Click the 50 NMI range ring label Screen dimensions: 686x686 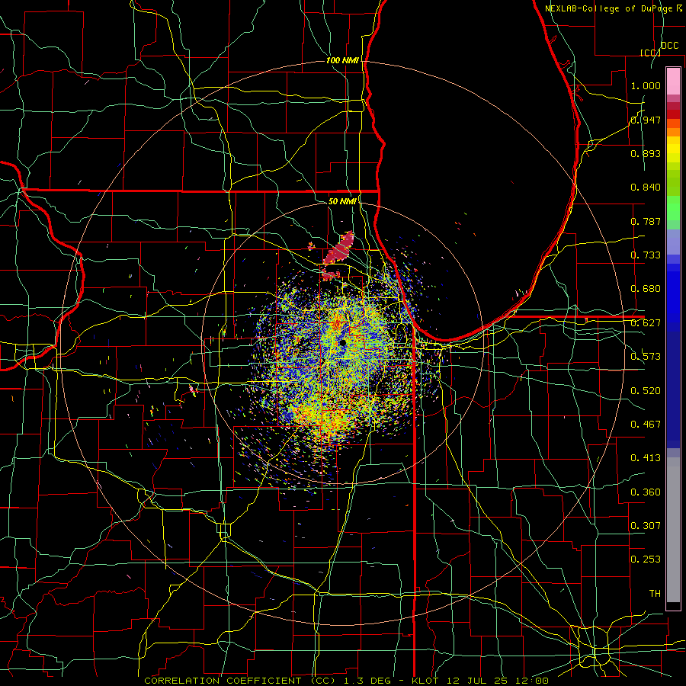342,201
